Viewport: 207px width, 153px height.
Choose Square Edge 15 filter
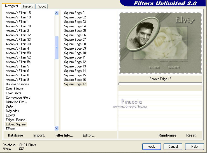(75, 75)
